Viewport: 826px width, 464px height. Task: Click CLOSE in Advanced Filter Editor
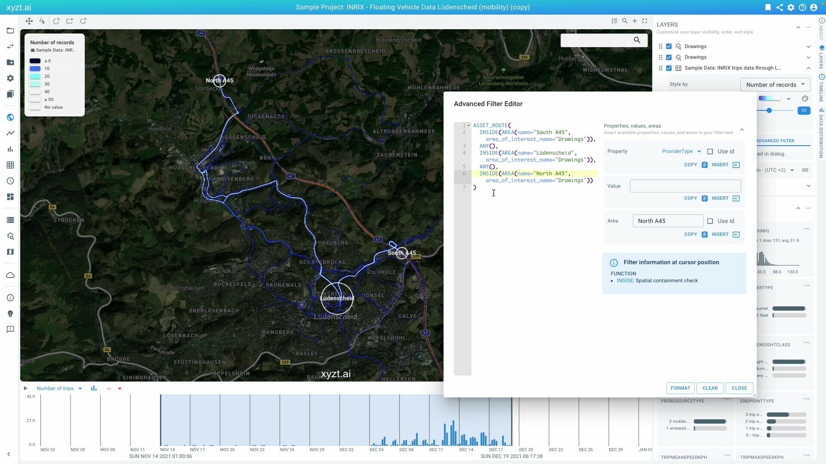pos(739,388)
